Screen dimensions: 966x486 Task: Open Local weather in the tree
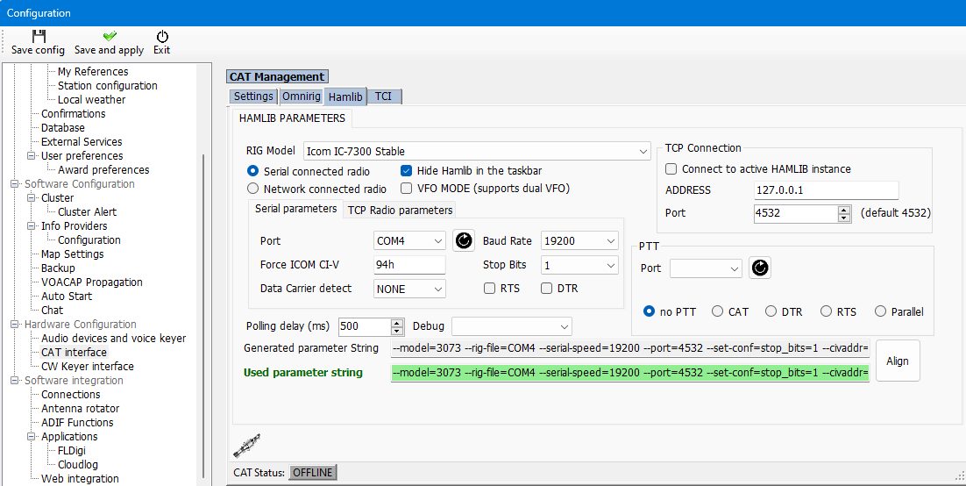[91, 100]
